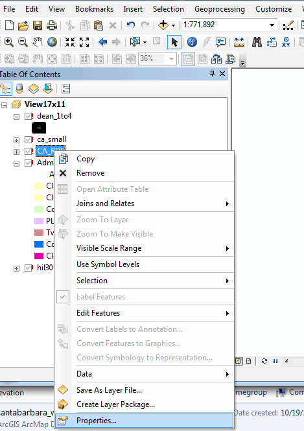Select Copy in context menu

[145, 159]
